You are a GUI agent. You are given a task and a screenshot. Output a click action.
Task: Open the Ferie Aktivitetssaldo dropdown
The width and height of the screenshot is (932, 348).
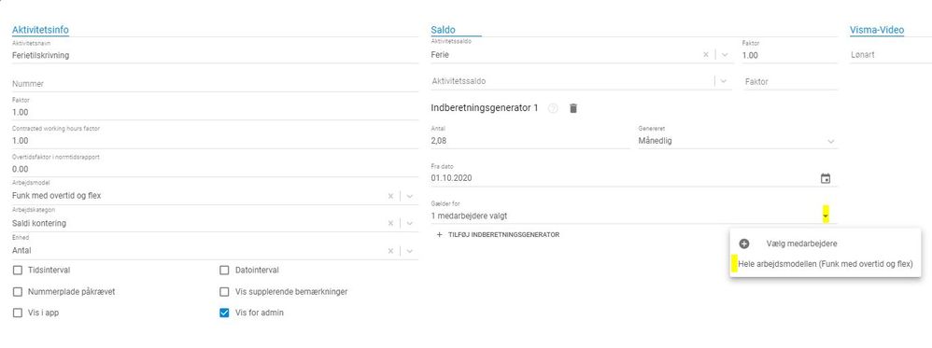[x=724, y=55]
